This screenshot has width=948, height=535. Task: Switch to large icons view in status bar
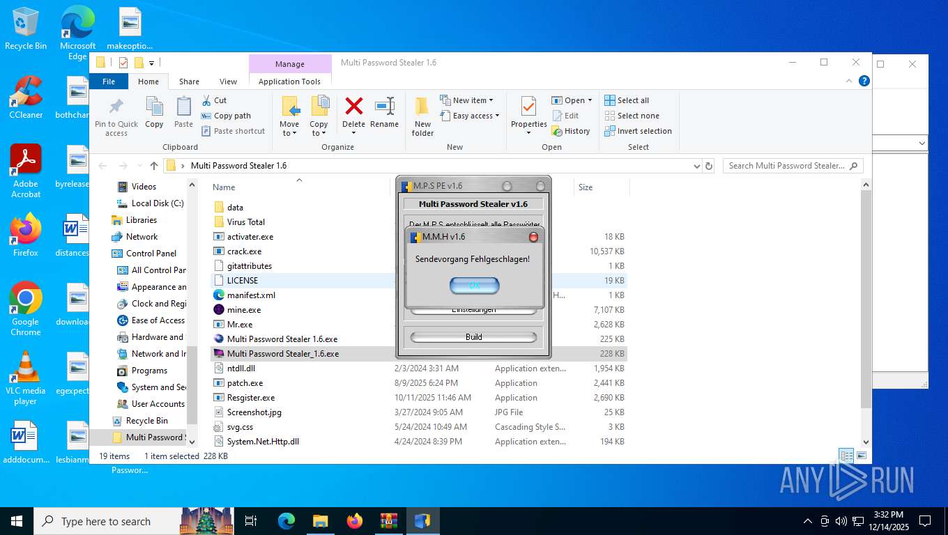[x=862, y=456]
